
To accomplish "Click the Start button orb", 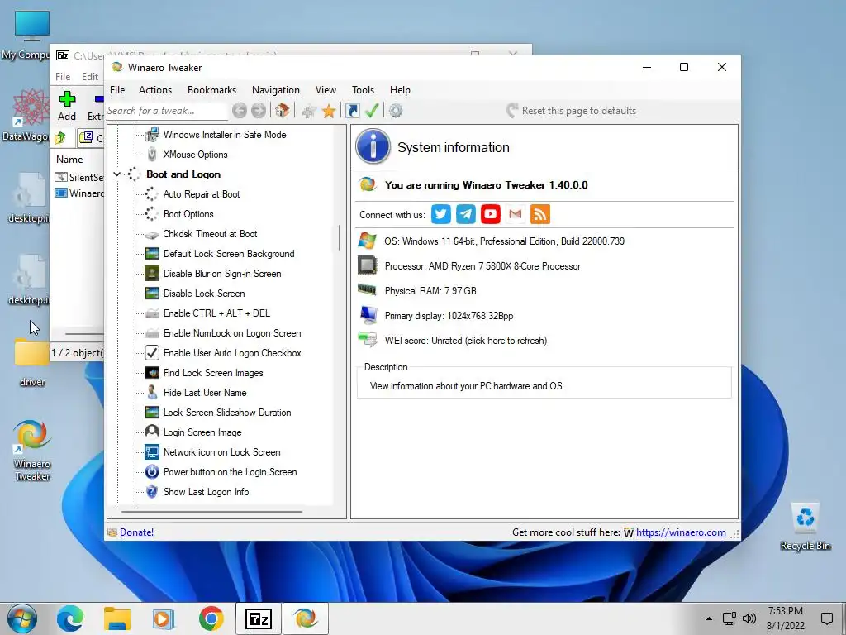I will click(22, 618).
